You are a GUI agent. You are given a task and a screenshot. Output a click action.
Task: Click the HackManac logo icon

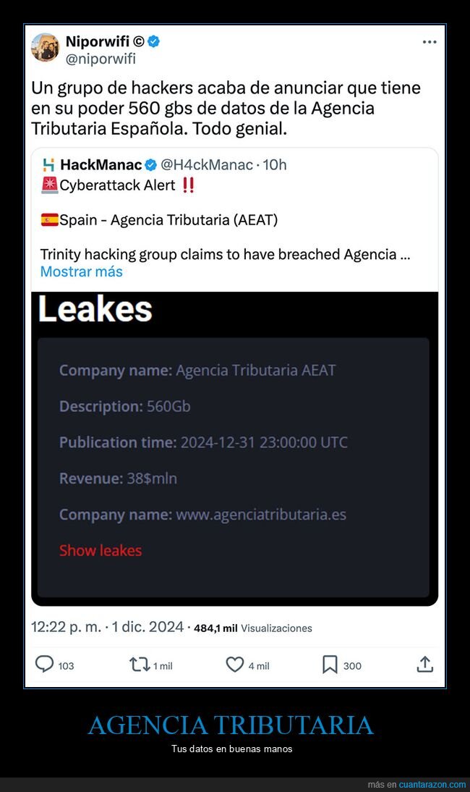point(48,164)
